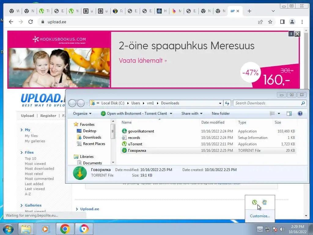Click the share page icon in address bar

(260, 22)
